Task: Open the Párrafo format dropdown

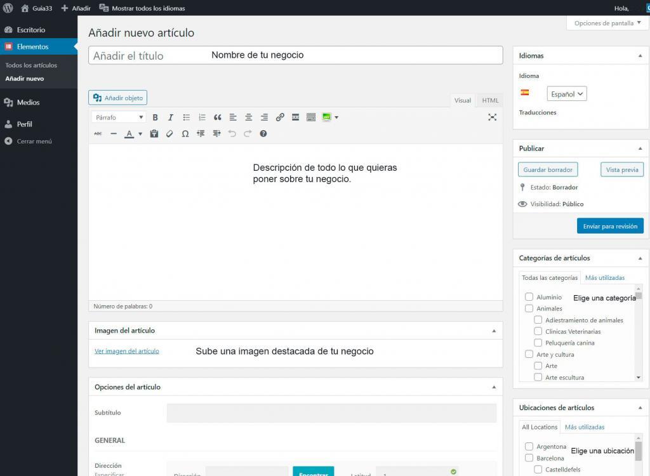Action: [119, 117]
